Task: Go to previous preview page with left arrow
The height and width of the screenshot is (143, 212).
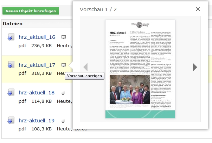Action: click(x=85, y=67)
